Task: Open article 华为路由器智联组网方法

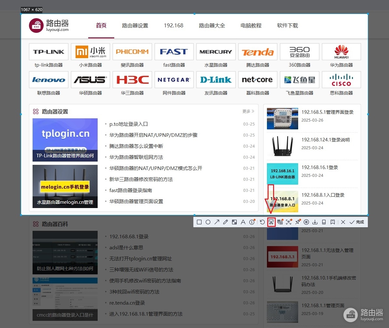Action: coord(136,157)
